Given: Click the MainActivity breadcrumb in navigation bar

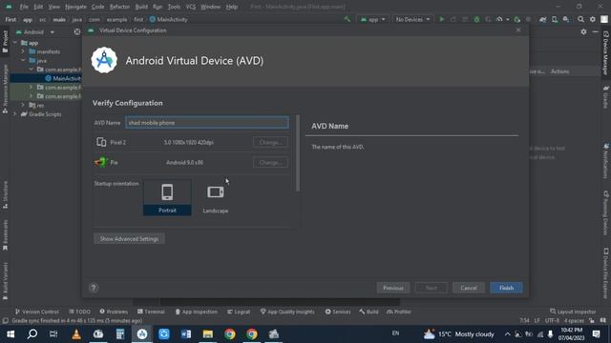Looking at the screenshot, I should point(168,19).
